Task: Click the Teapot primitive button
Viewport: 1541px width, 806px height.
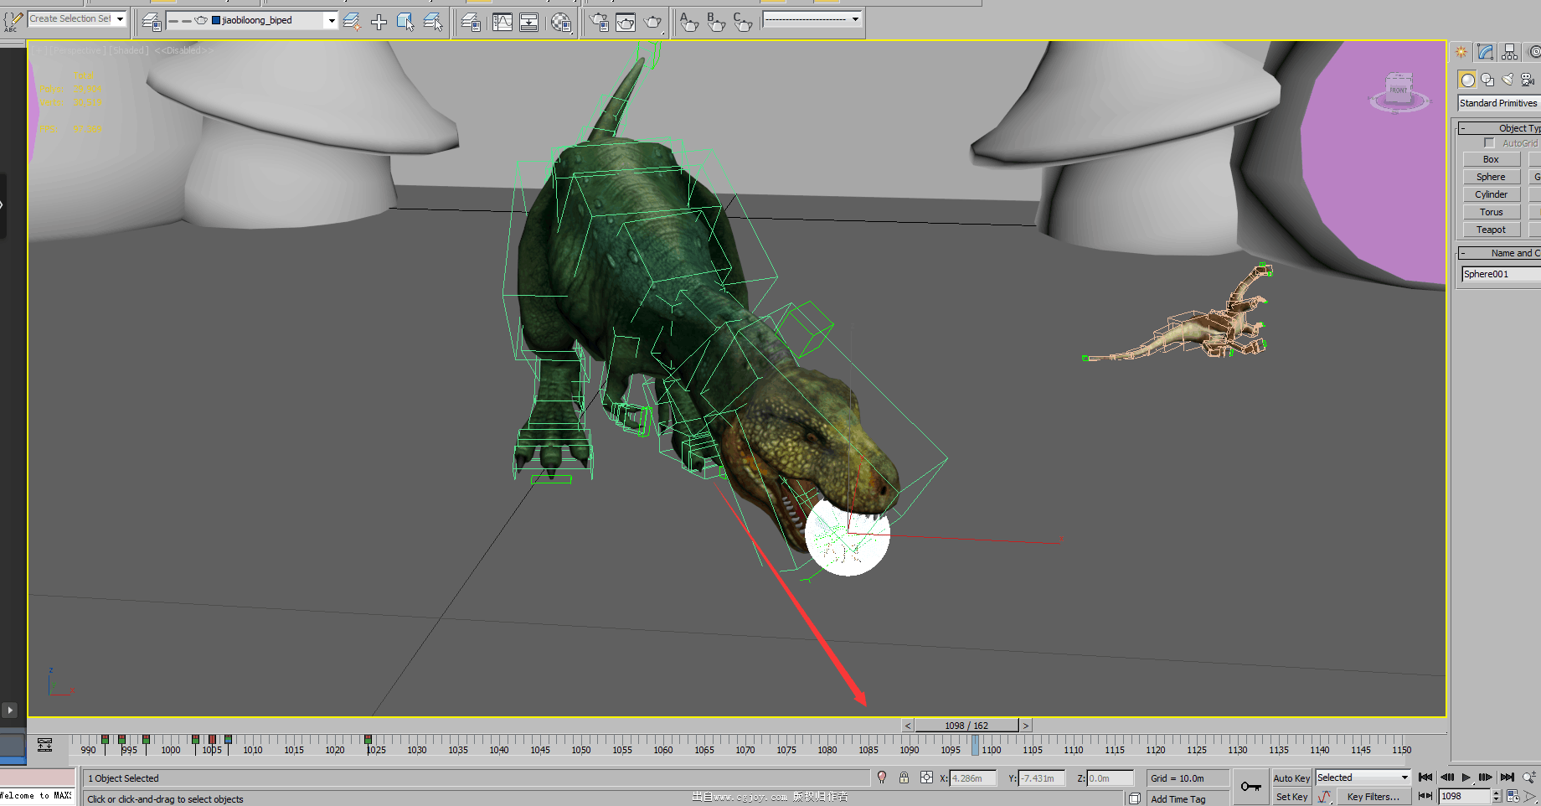Action: tap(1491, 230)
